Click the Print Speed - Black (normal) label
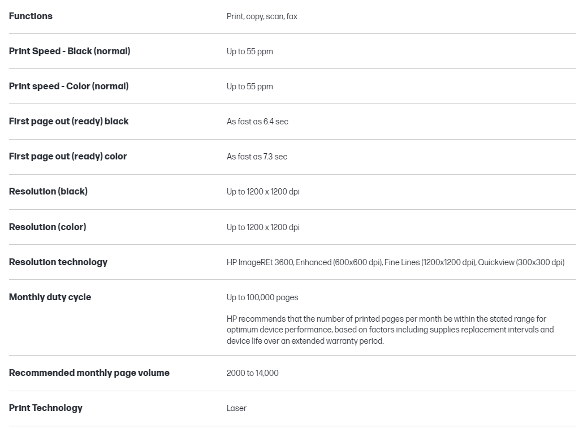 (70, 51)
